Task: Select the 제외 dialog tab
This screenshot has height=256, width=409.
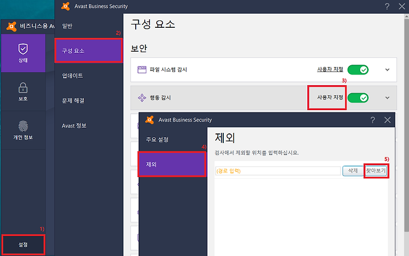Action: pos(172,164)
